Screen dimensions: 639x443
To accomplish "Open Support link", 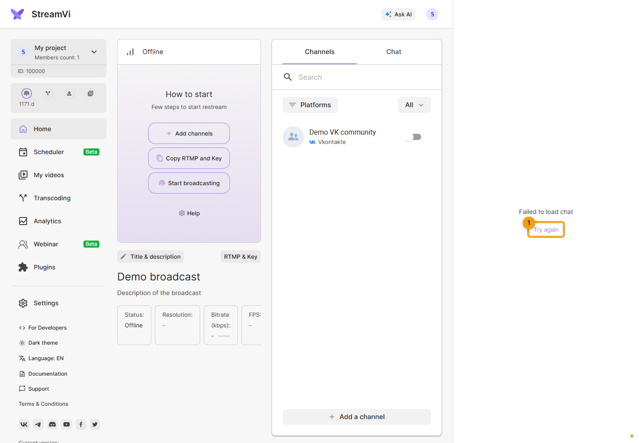I will 34,389.
